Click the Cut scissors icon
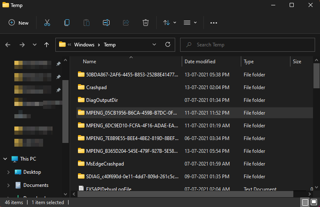This screenshot has width=320, height=207. [x=47, y=23]
